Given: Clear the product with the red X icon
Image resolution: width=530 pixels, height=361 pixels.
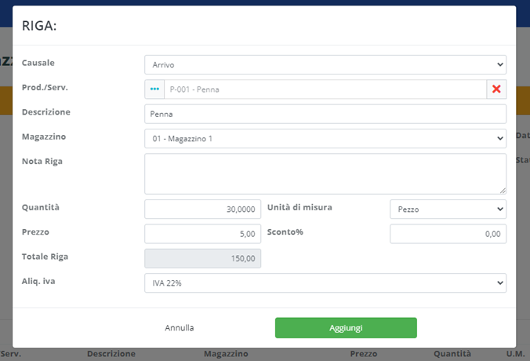Looking at the screenshot, I should tap(496, 89).
